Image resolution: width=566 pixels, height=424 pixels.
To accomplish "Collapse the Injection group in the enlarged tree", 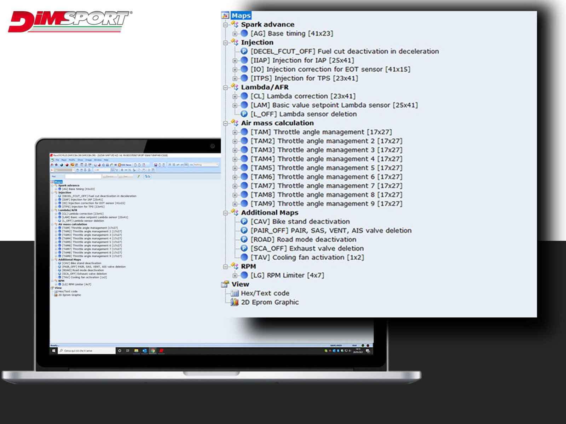I will [x=225, y=42].
